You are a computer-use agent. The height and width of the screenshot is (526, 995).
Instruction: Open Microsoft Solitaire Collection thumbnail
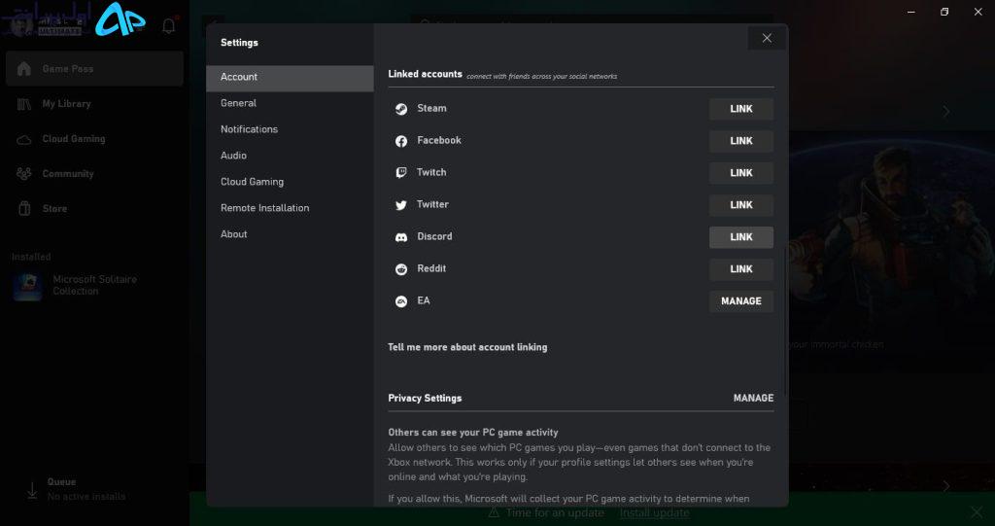click(x=28, y=287)
